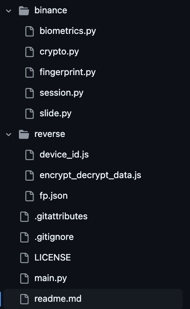Click the file icon beside crypto.py
Viewport: 190px width, 309px height.
pos(30,52)
